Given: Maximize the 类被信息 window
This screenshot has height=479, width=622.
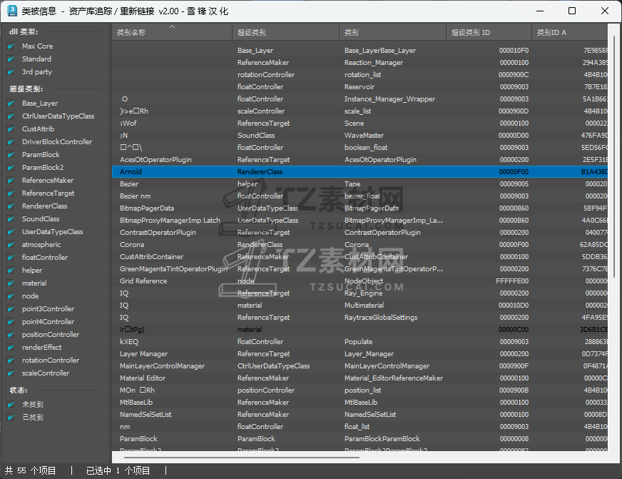Looking at the screenshot, I should tap(572, 11).
